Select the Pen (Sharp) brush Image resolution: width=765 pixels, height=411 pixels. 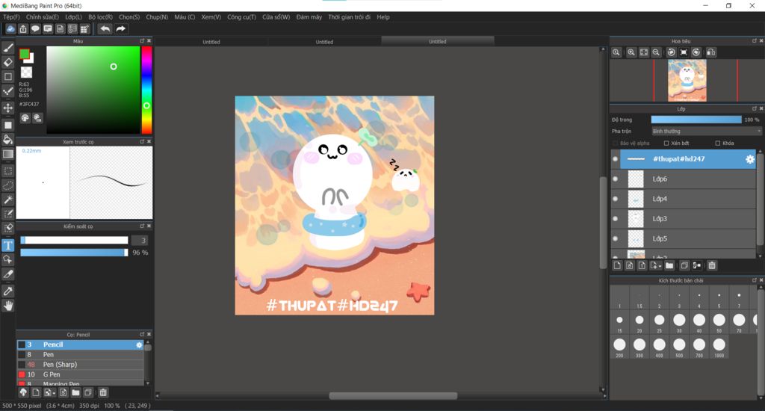click(81, 365)
